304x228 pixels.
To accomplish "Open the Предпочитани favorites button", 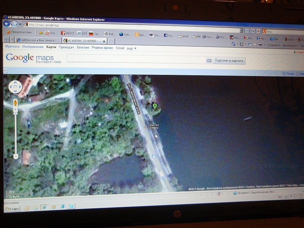I will pyautogui.click(x=19, y=32).
